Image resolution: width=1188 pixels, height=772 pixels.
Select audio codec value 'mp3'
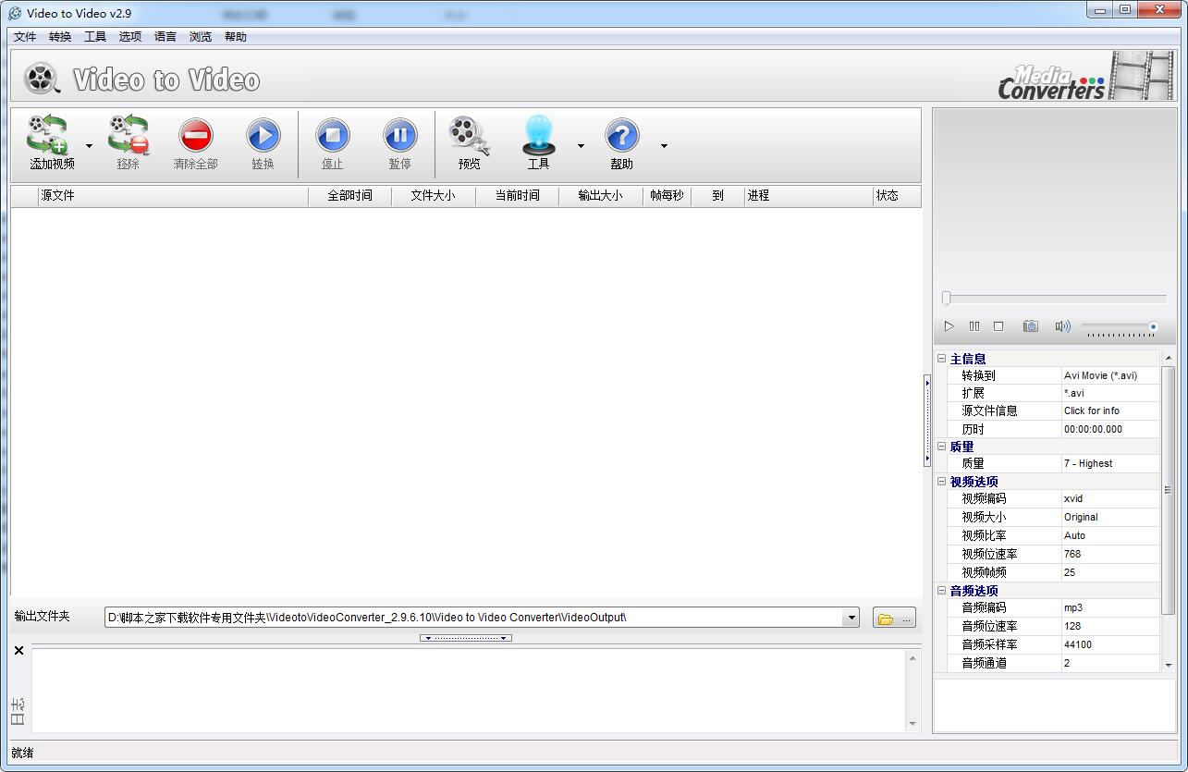pyautogui.click(x=1110, y=608)
